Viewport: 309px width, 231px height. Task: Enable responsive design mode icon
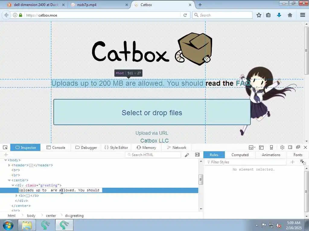point(271,147)
